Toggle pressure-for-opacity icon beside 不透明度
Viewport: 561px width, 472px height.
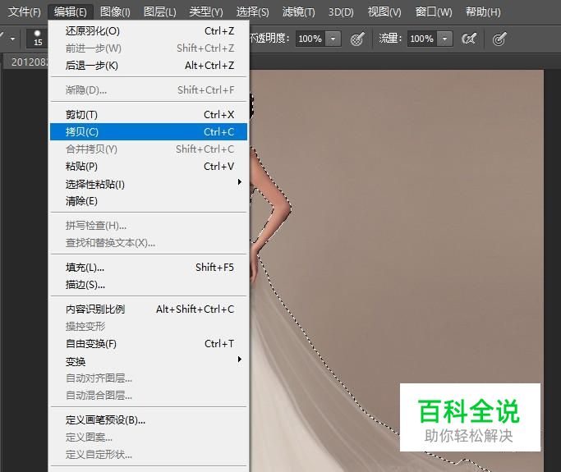(x=357, y=39)
